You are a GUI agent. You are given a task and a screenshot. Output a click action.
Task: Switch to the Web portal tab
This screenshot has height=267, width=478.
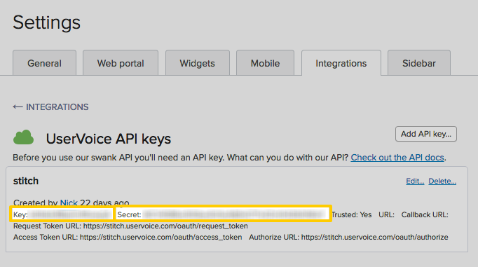coord(121,63)
